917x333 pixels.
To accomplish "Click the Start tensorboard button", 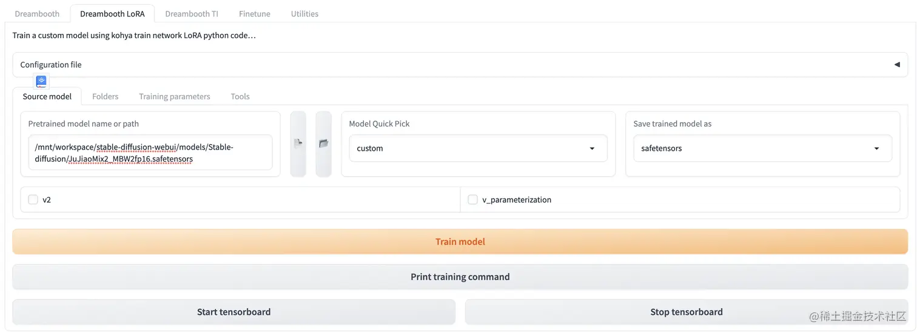I will tap(233, 312).
